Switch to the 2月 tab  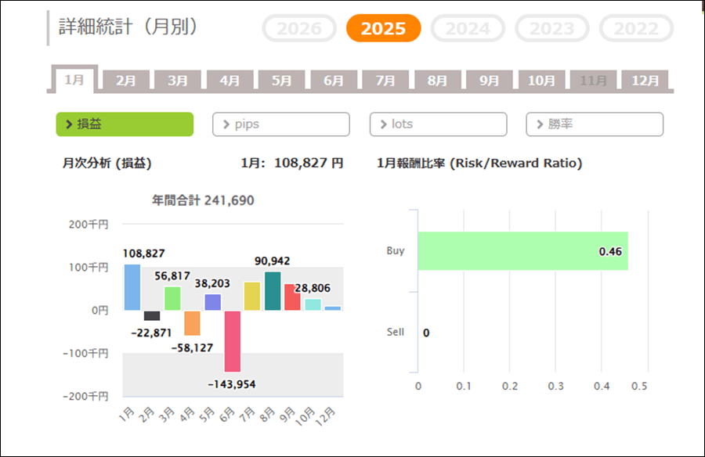point(126,81)
